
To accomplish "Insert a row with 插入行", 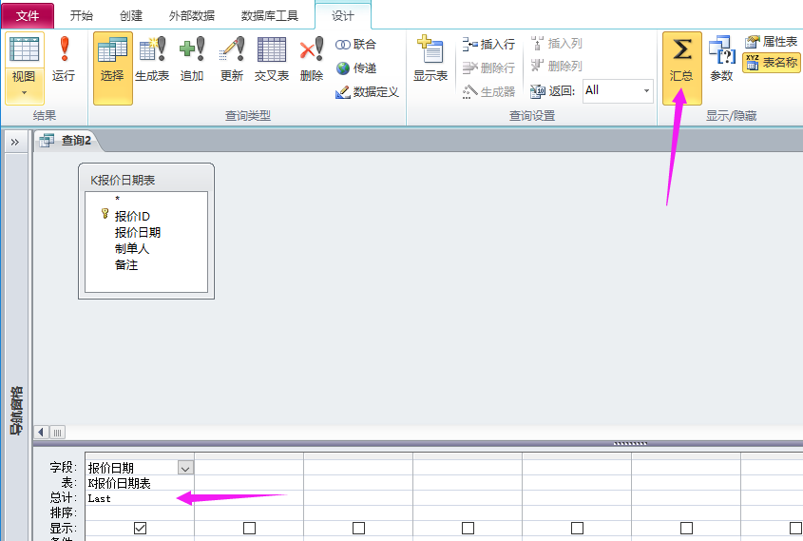I will [x=488, y=45].
